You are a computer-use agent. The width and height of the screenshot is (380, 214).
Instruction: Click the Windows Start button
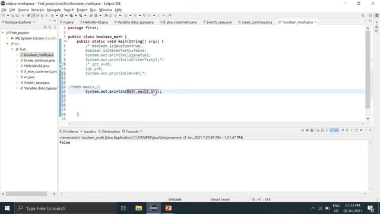pos(7,208)
